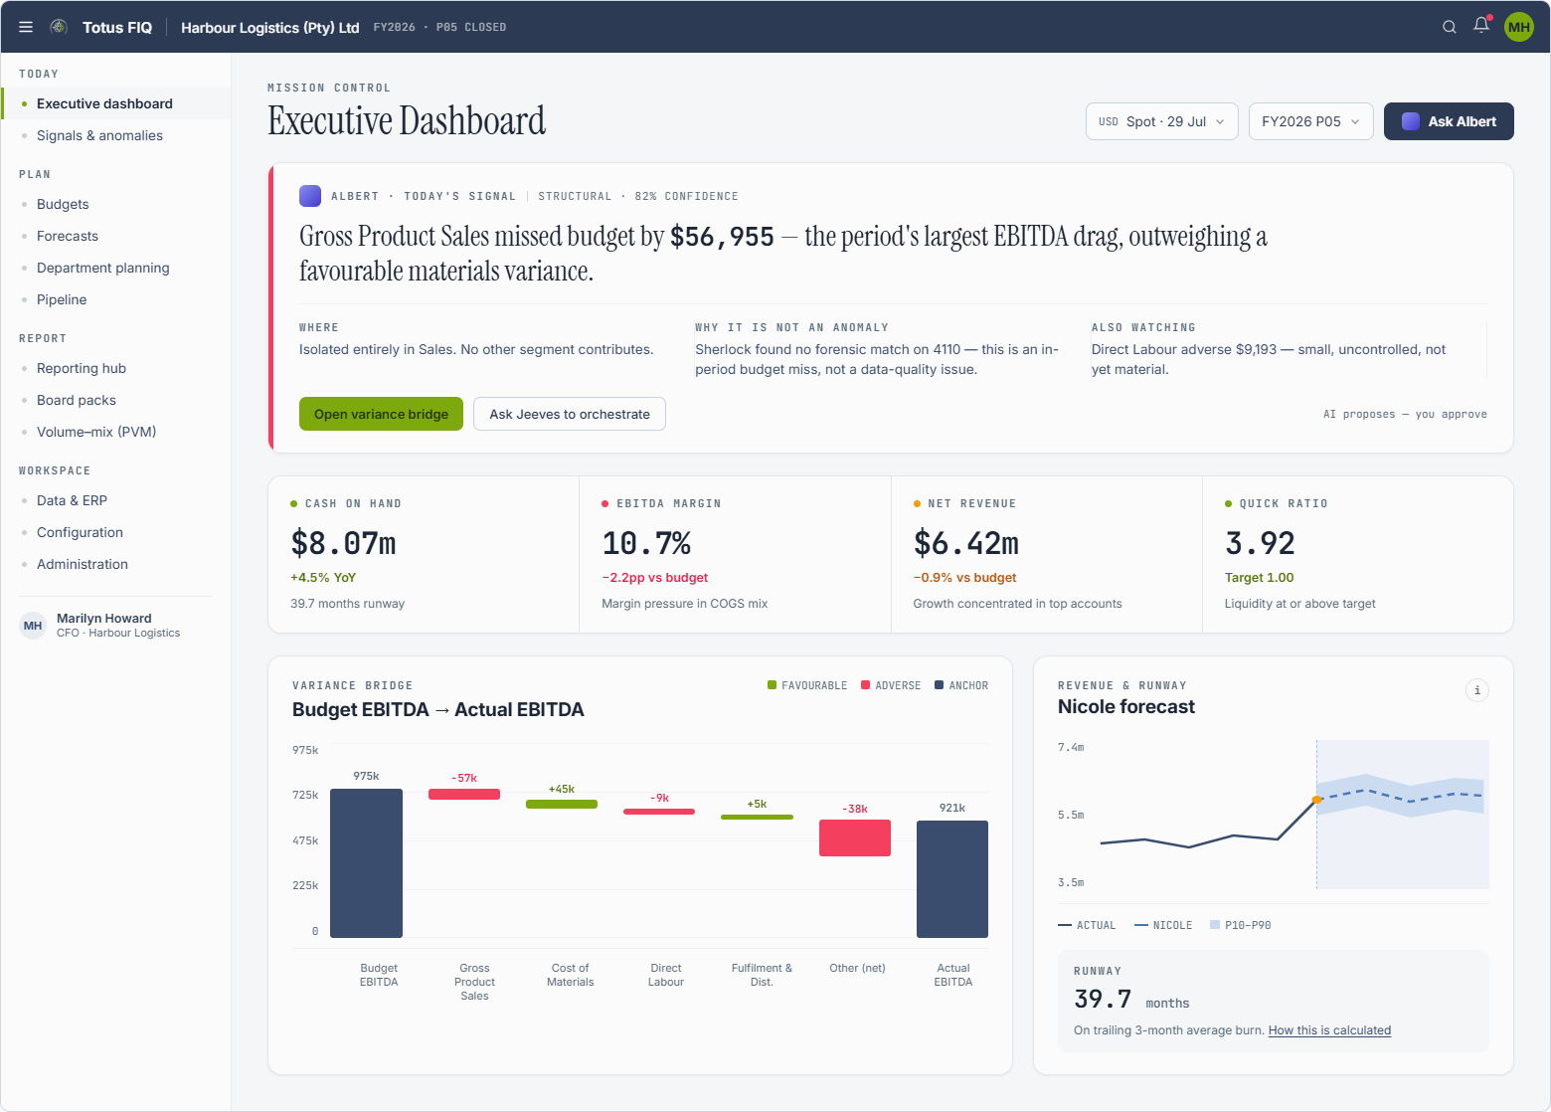Open Board packs
Screen dimensions: 1551x1112
coord(115,400)
